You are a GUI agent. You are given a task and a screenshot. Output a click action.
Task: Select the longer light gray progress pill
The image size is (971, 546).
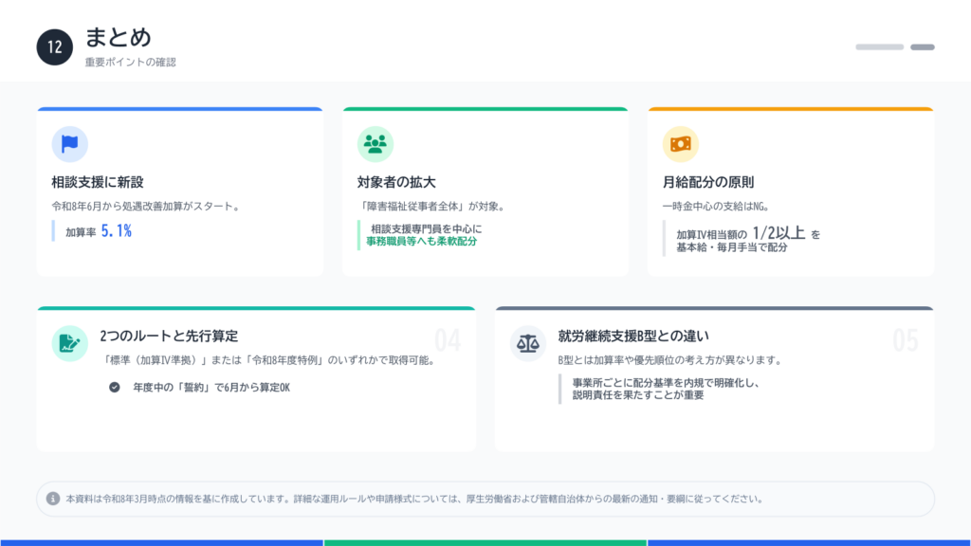pyautogui.click(x=879, y=46)
